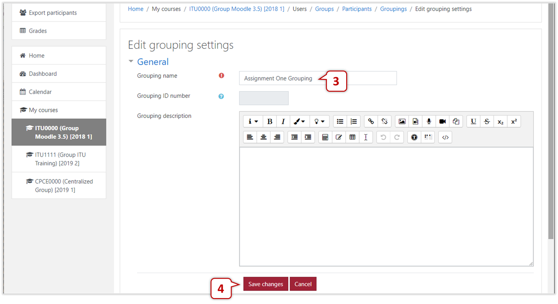The width and height of the screenshot is (558, 304).
Task: Insert an image into the description
Action: (x=402, y=121)
